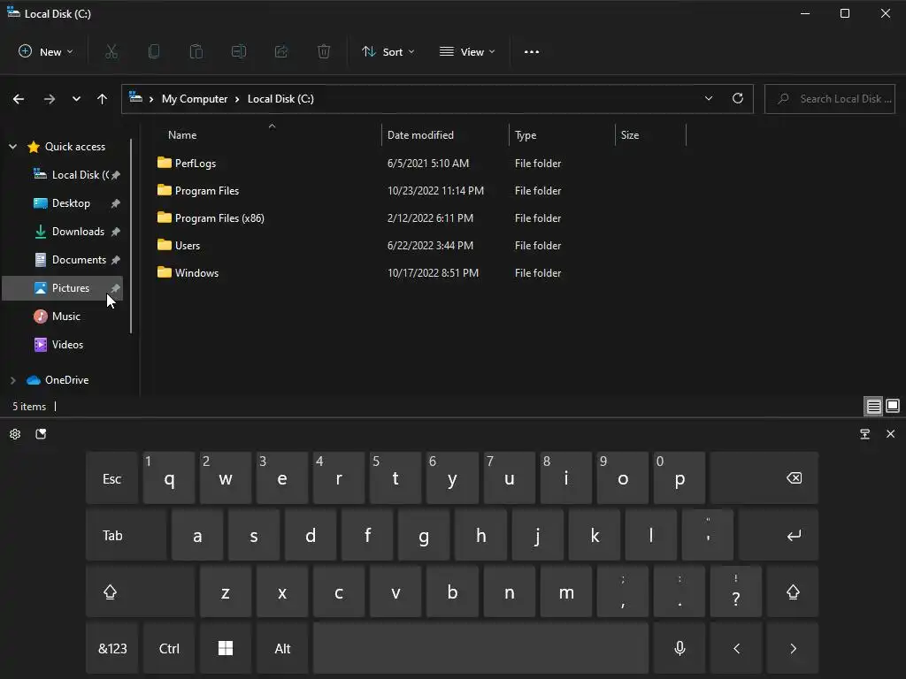Refresh the Local Disk folder view
The image size is (906, 679).
[738, 98]
